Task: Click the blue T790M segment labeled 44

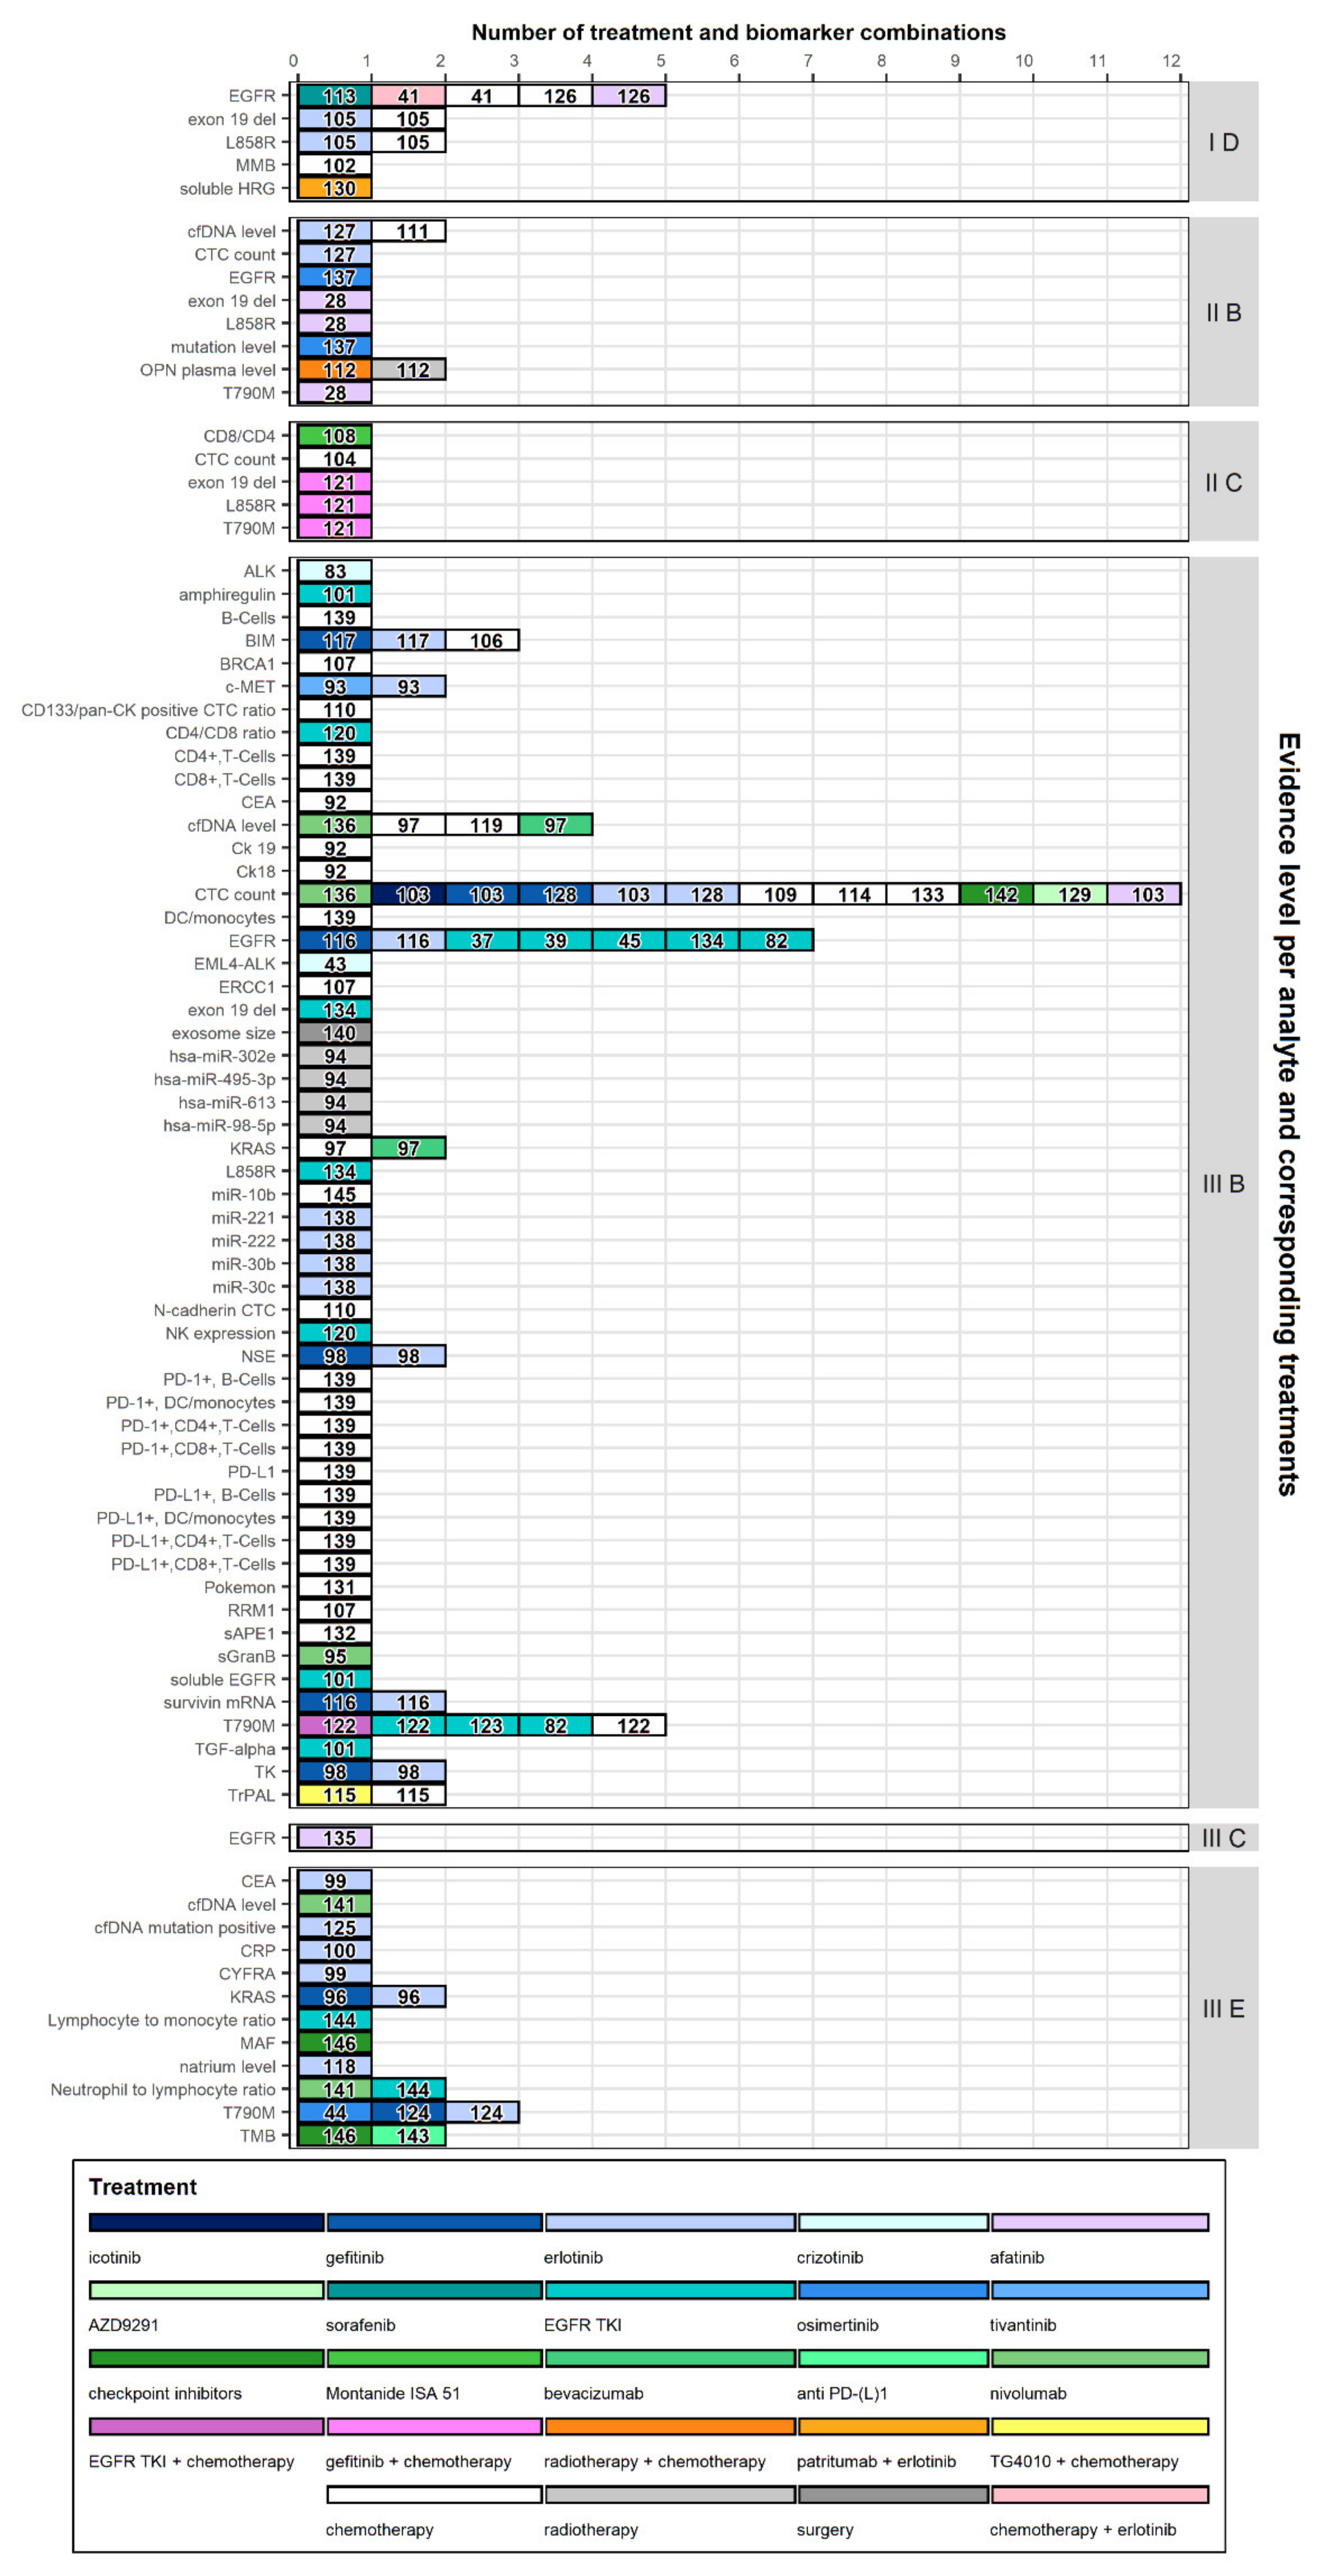Action: pos(335,2112)
